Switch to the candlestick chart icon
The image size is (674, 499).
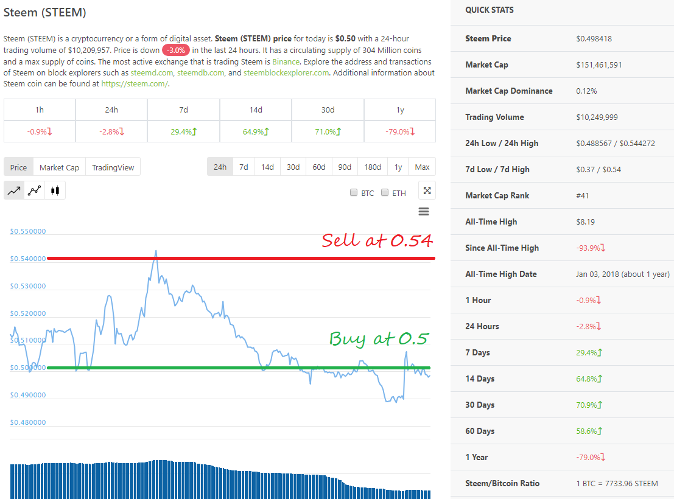(55, 190)
